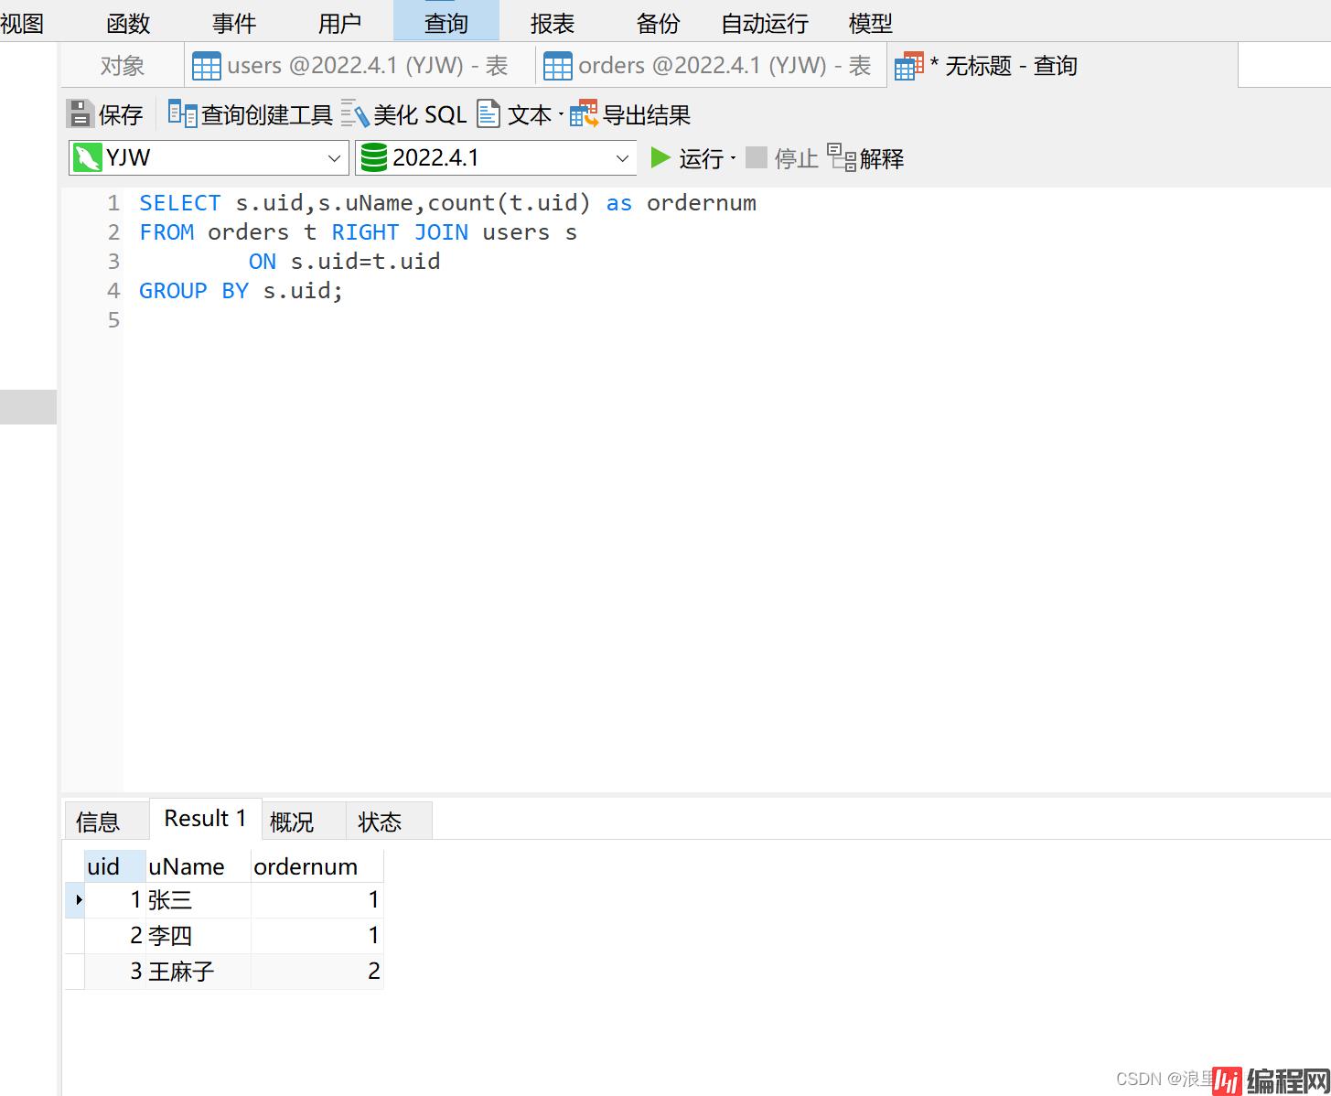The width and height of the screenshot is (1331, 1096).
Task: Select the 无标题 - 查询 tab
Action: tap(1062, 66)
